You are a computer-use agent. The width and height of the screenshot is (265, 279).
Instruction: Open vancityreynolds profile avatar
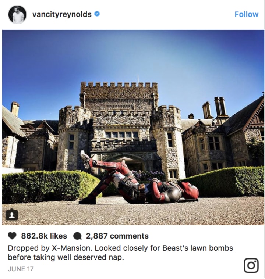[x=17, y=14]
